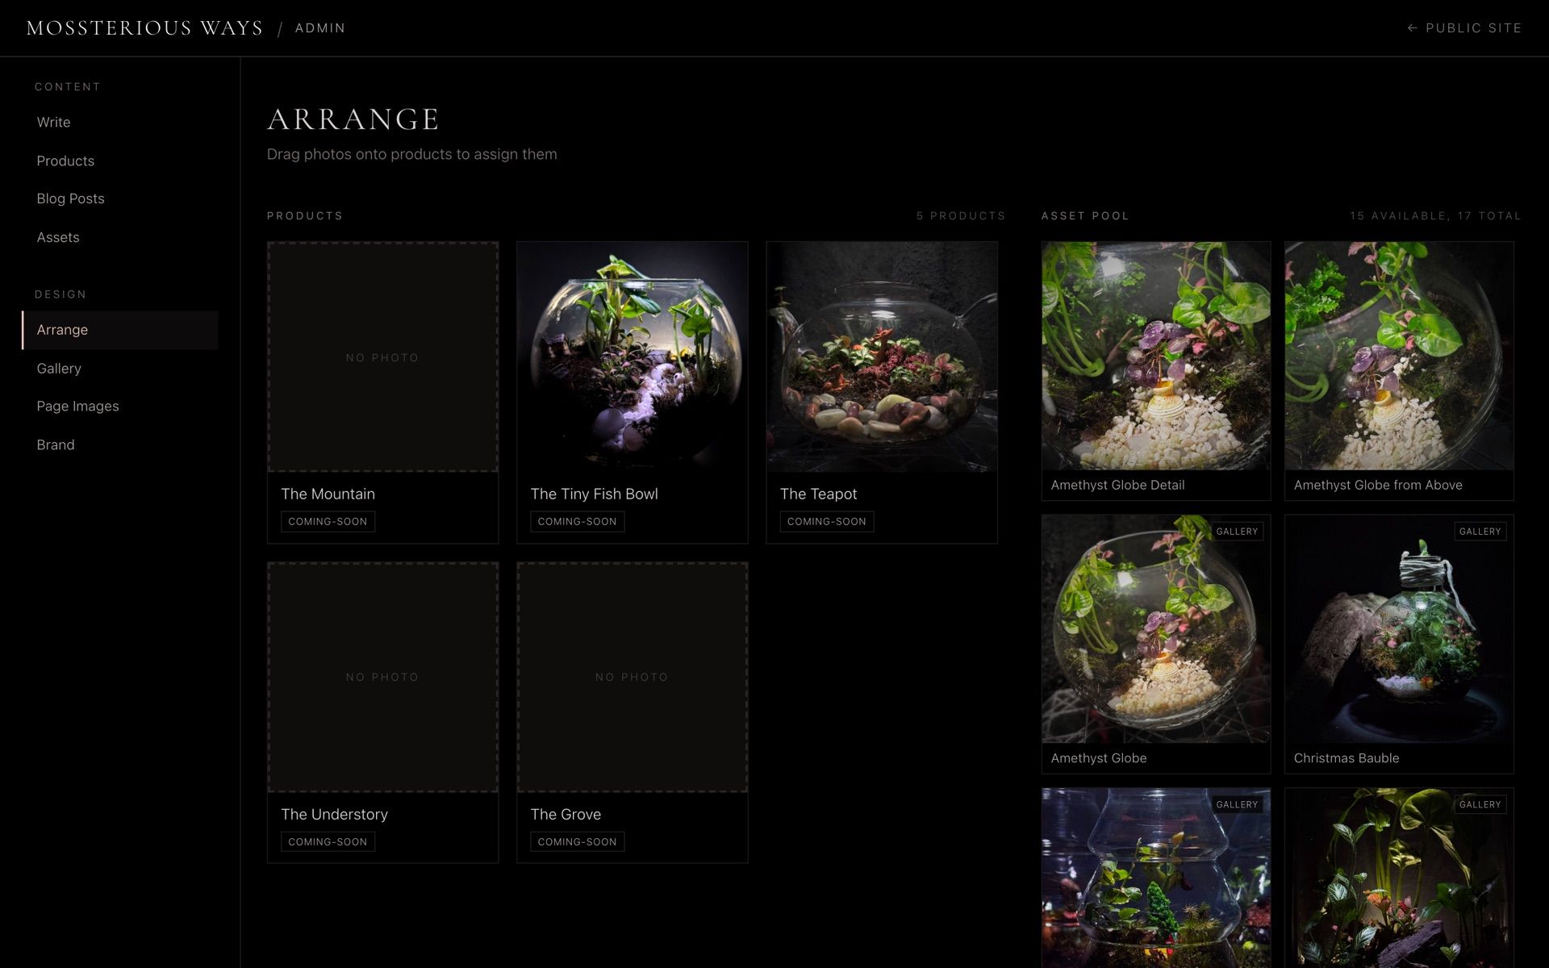This screenshot has width=1549, height=968.
Task: Click the Products section heading
Action: click(x=305, y=216)
